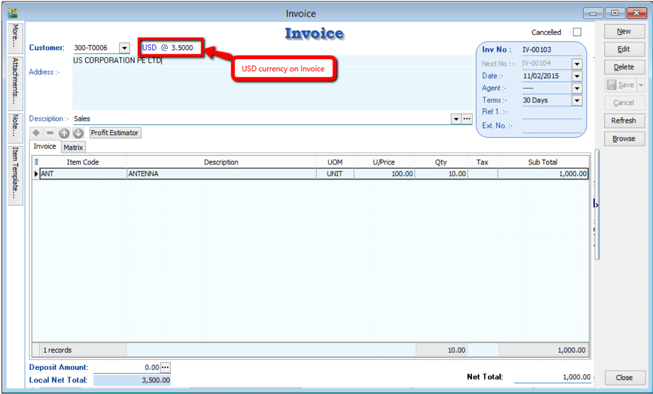Expand the Customer code dropdown
653x394 pixels.
(124, 48)
